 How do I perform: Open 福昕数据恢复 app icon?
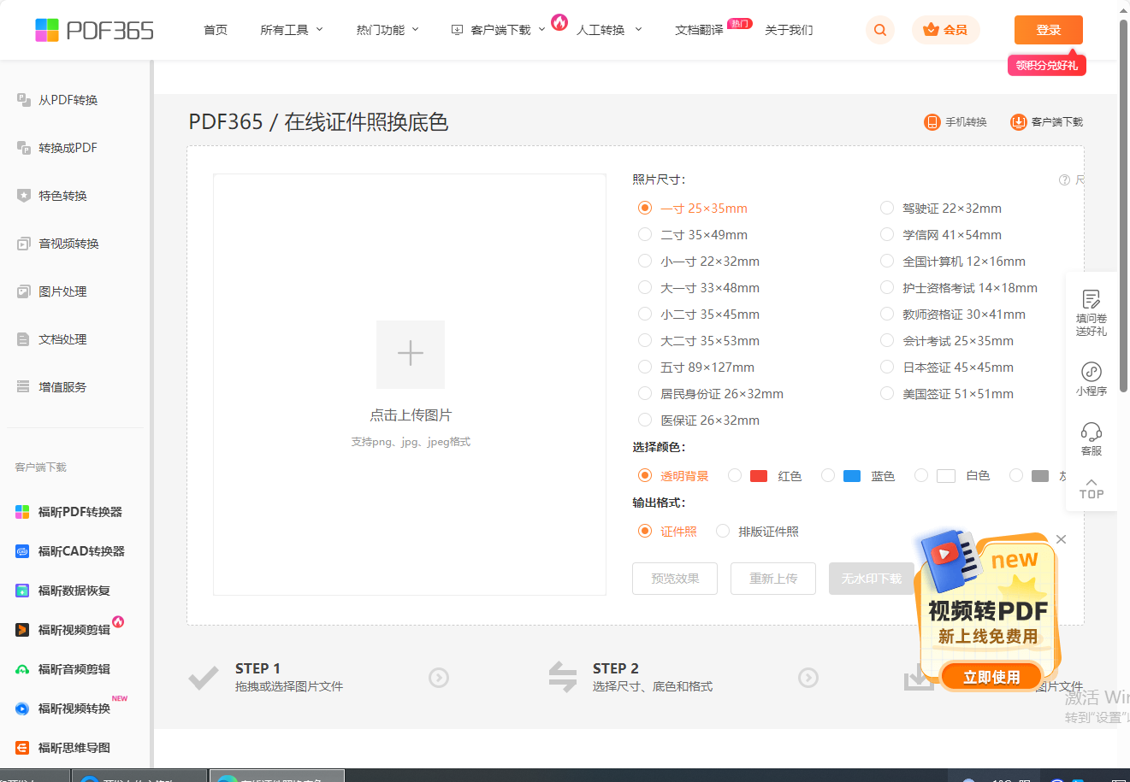(22, 591)
